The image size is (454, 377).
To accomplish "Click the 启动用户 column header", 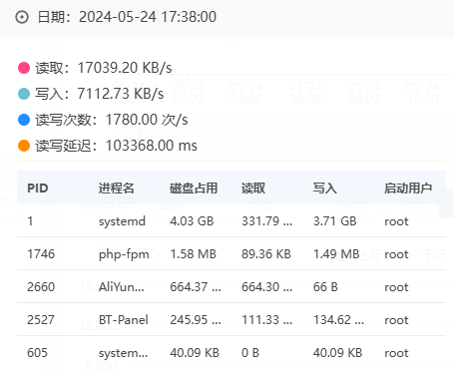I will pyautogui.click(x=408, y=188).
